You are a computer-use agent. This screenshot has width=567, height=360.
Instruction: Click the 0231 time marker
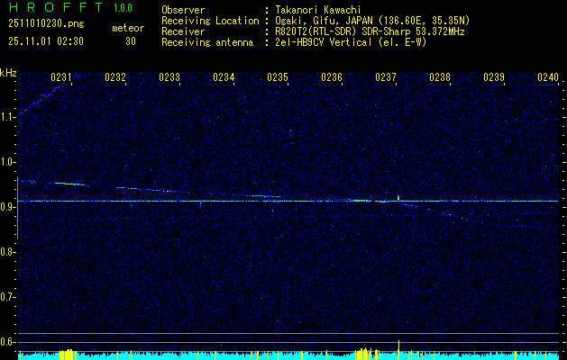[x=61, y=77]
